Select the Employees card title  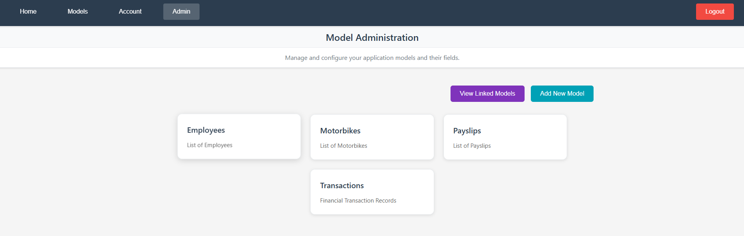pyautogui.click(x=205, y=130)
